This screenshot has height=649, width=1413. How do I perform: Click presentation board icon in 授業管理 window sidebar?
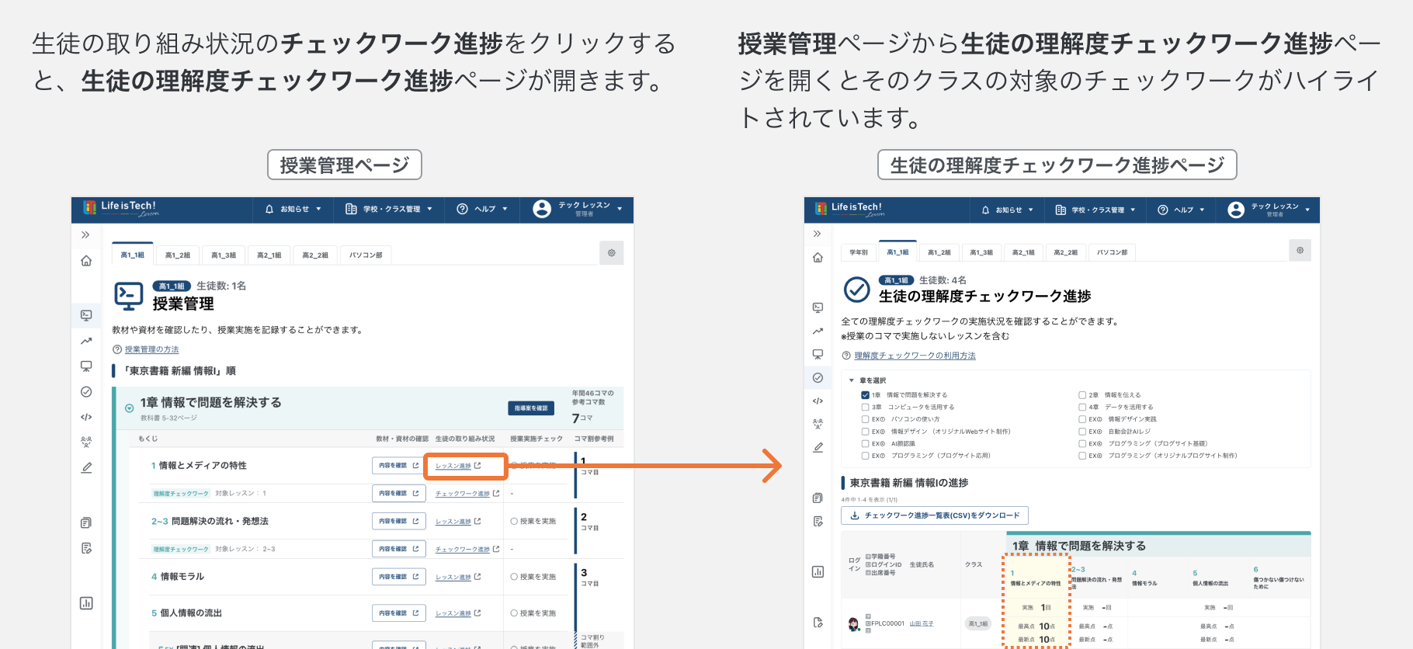(x=86, y=366)
